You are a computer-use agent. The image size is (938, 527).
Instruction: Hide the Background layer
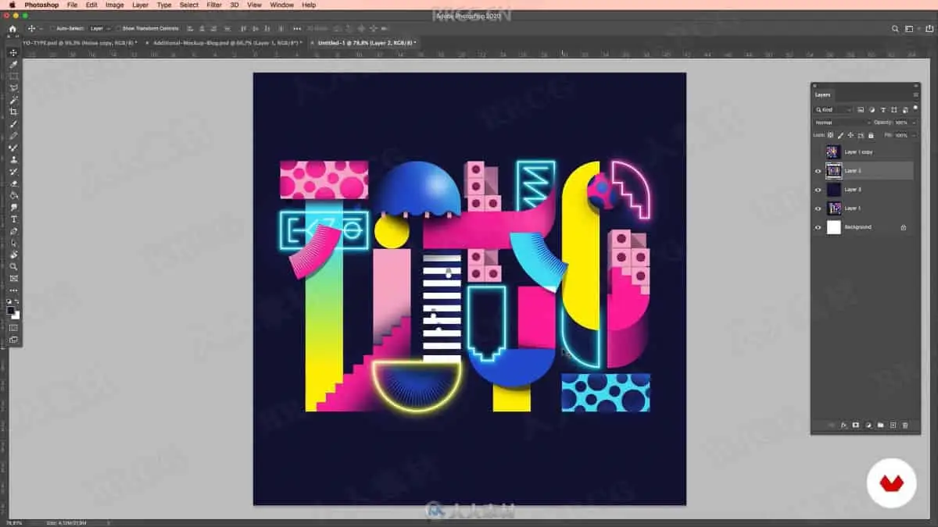coord(818,227)
